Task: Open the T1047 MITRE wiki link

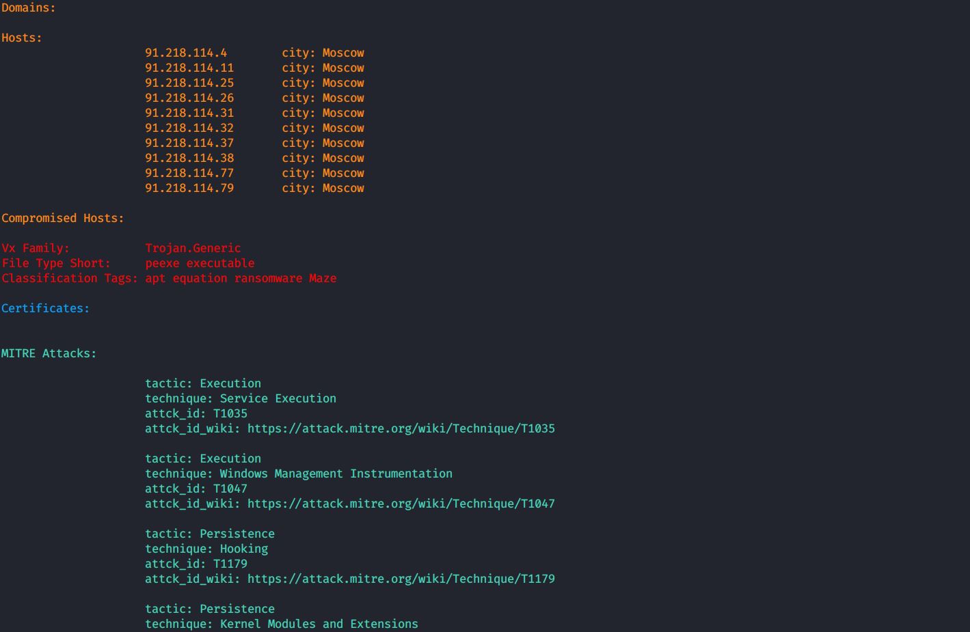Action: (x=401, y=504)
